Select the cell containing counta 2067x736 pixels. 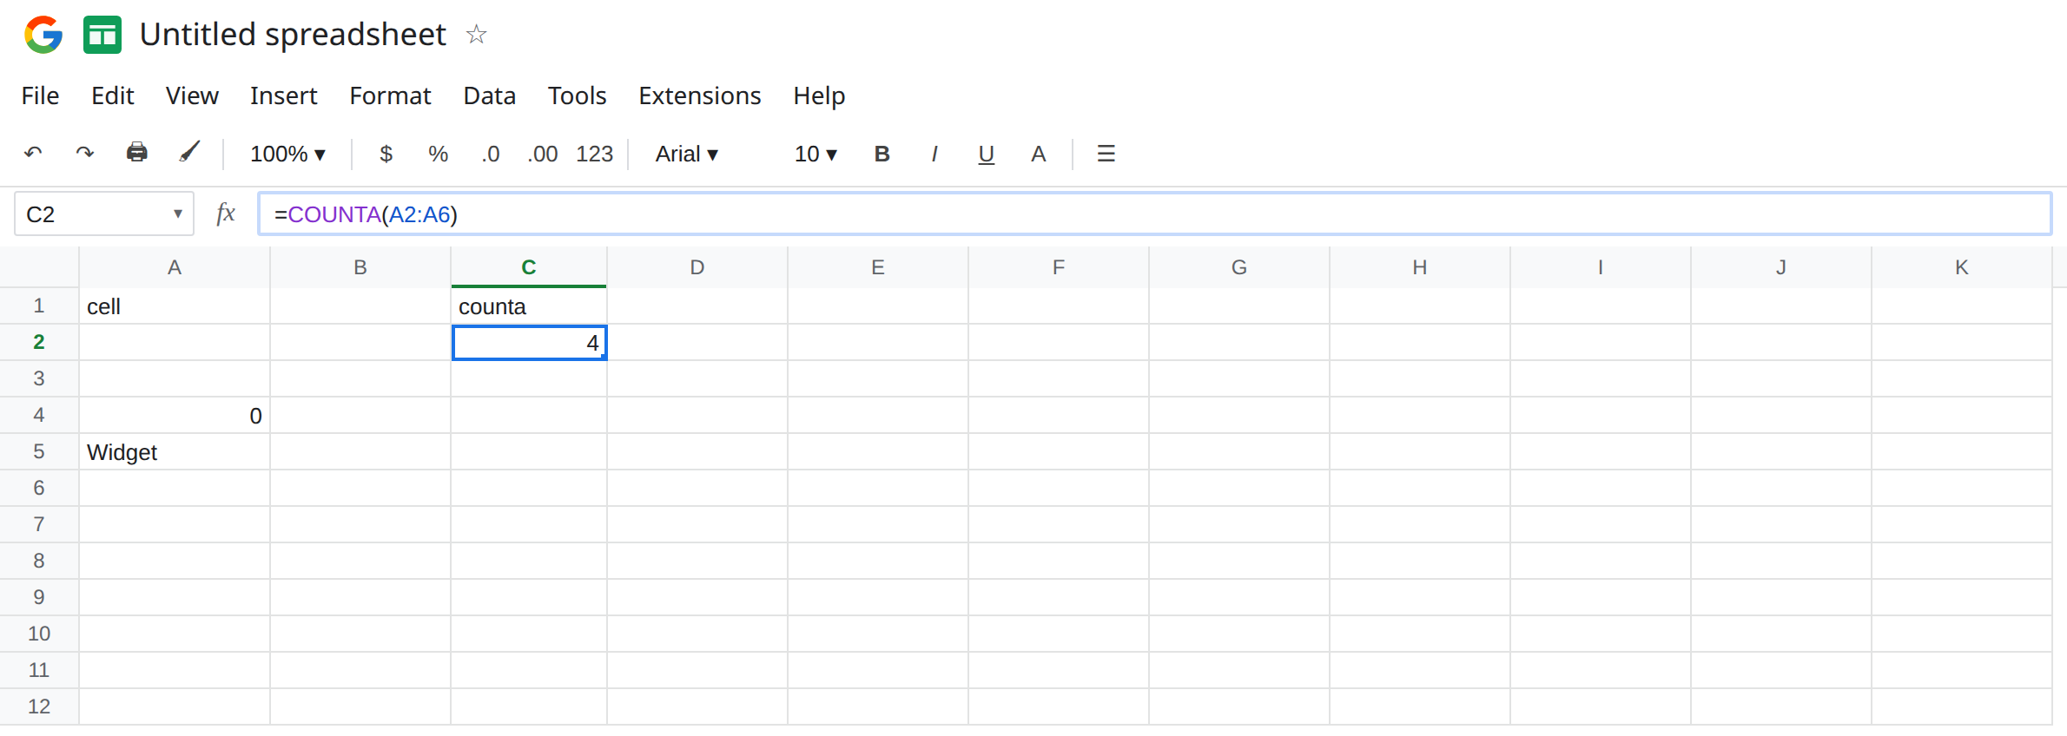tap(529, 306)
